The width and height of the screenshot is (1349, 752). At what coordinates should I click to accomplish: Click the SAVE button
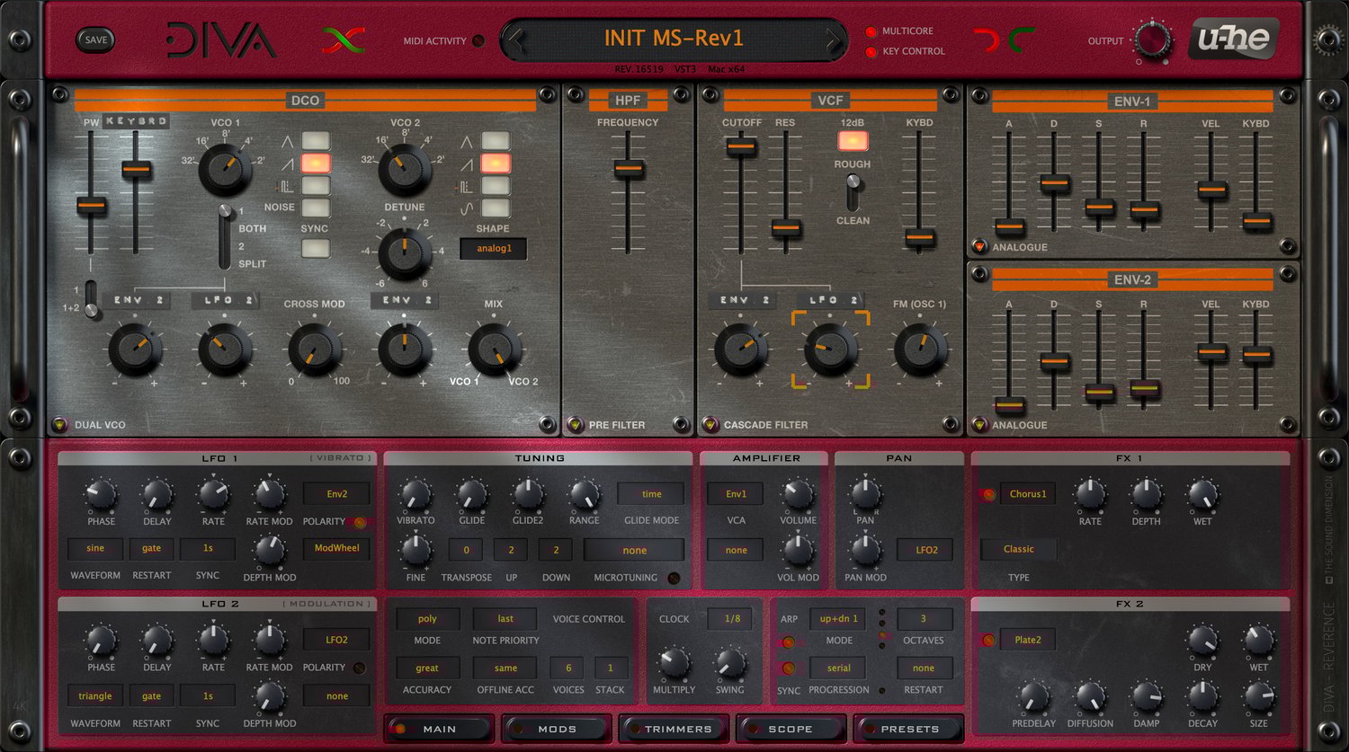(95, 40)
